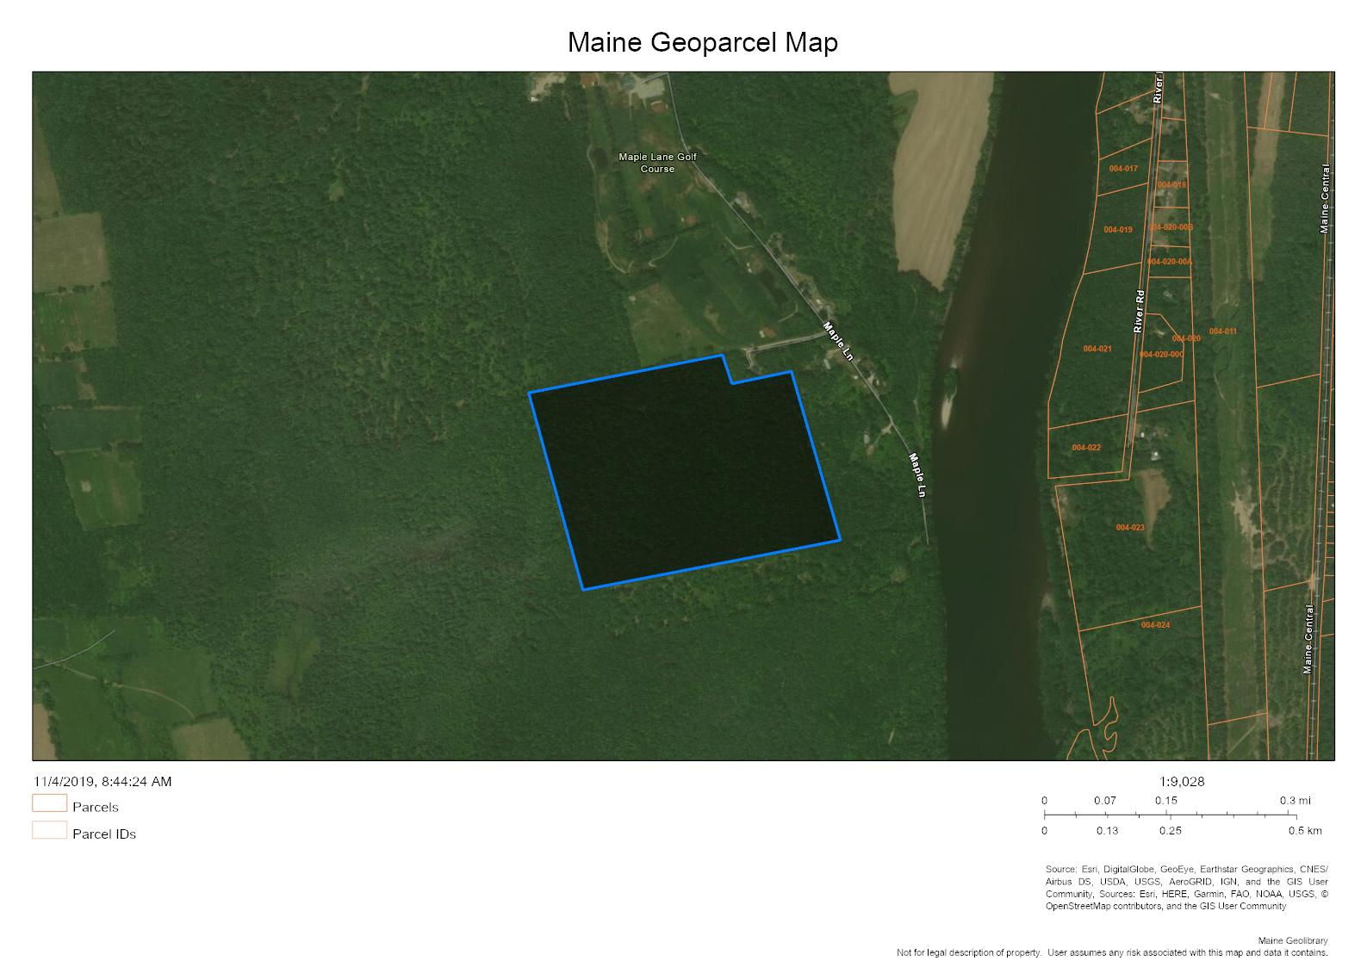Select parcel label 004-021

[1097, 349]
